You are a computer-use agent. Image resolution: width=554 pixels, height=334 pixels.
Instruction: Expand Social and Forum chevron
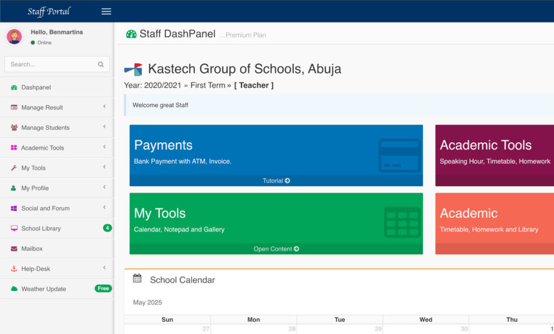click(x=104, y=208)
